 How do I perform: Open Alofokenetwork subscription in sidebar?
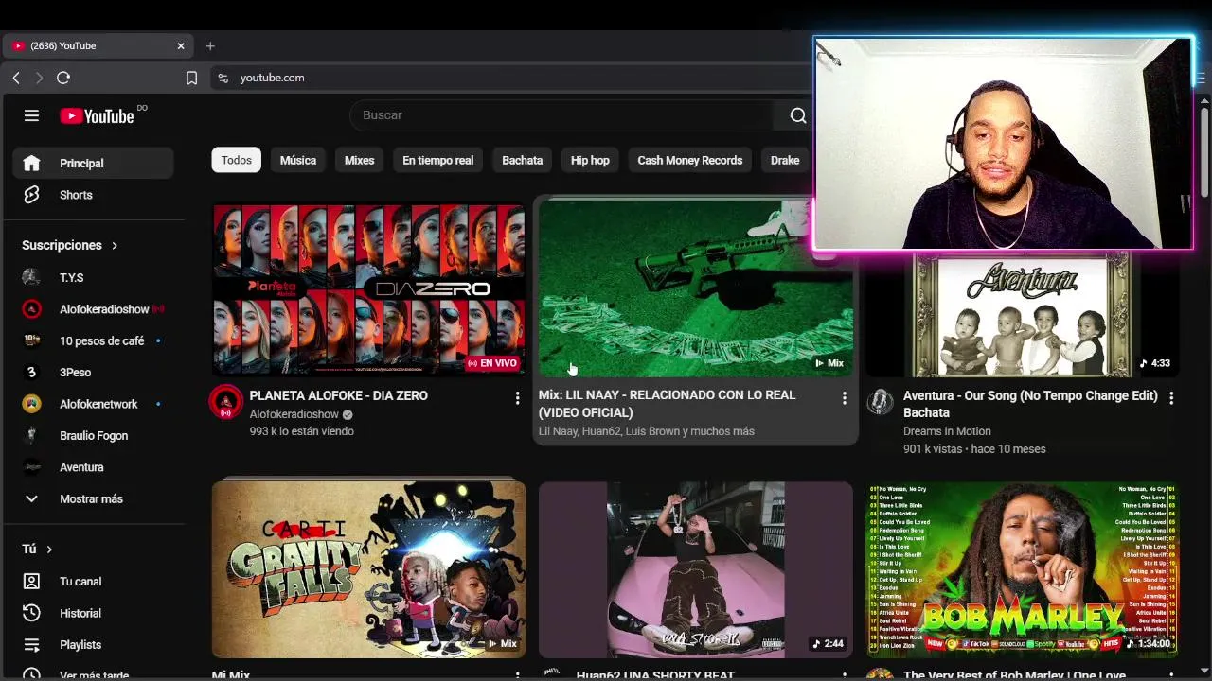pos(93,404)
